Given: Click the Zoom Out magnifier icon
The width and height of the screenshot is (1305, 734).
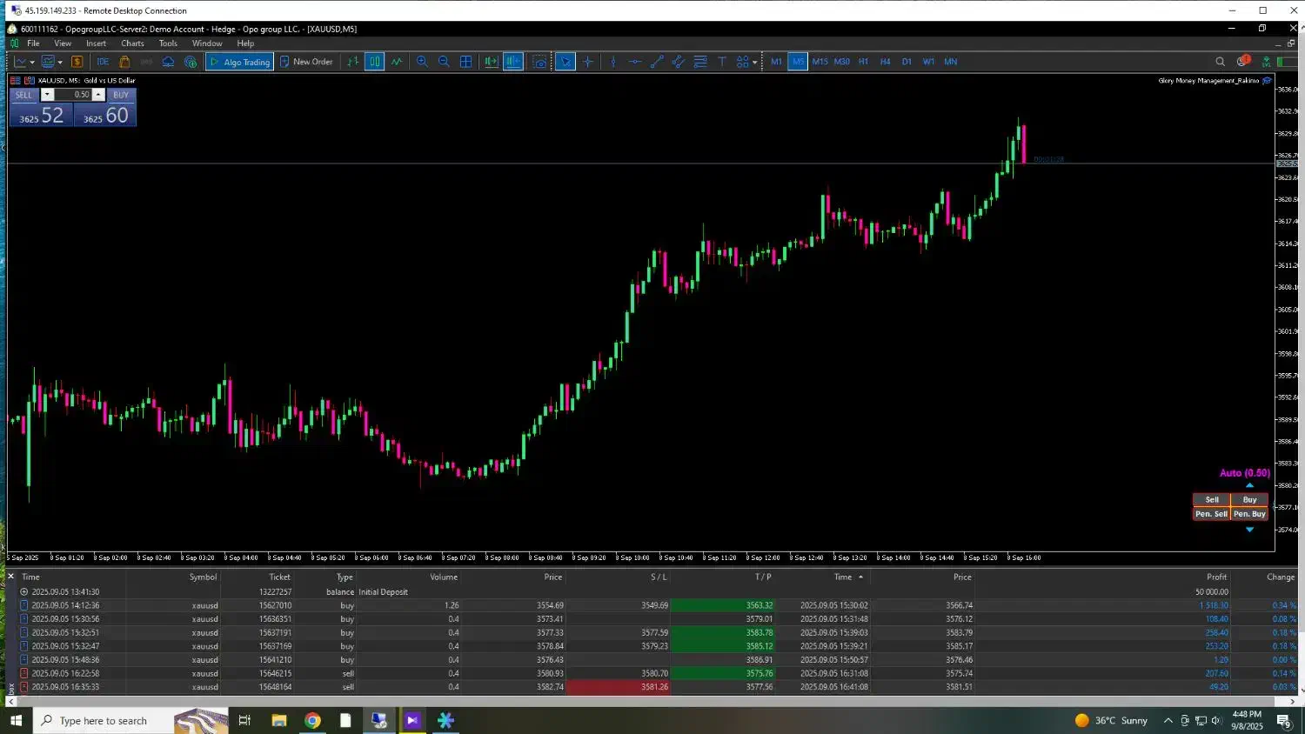Looking at the screenshot, I should coord(444,62).
